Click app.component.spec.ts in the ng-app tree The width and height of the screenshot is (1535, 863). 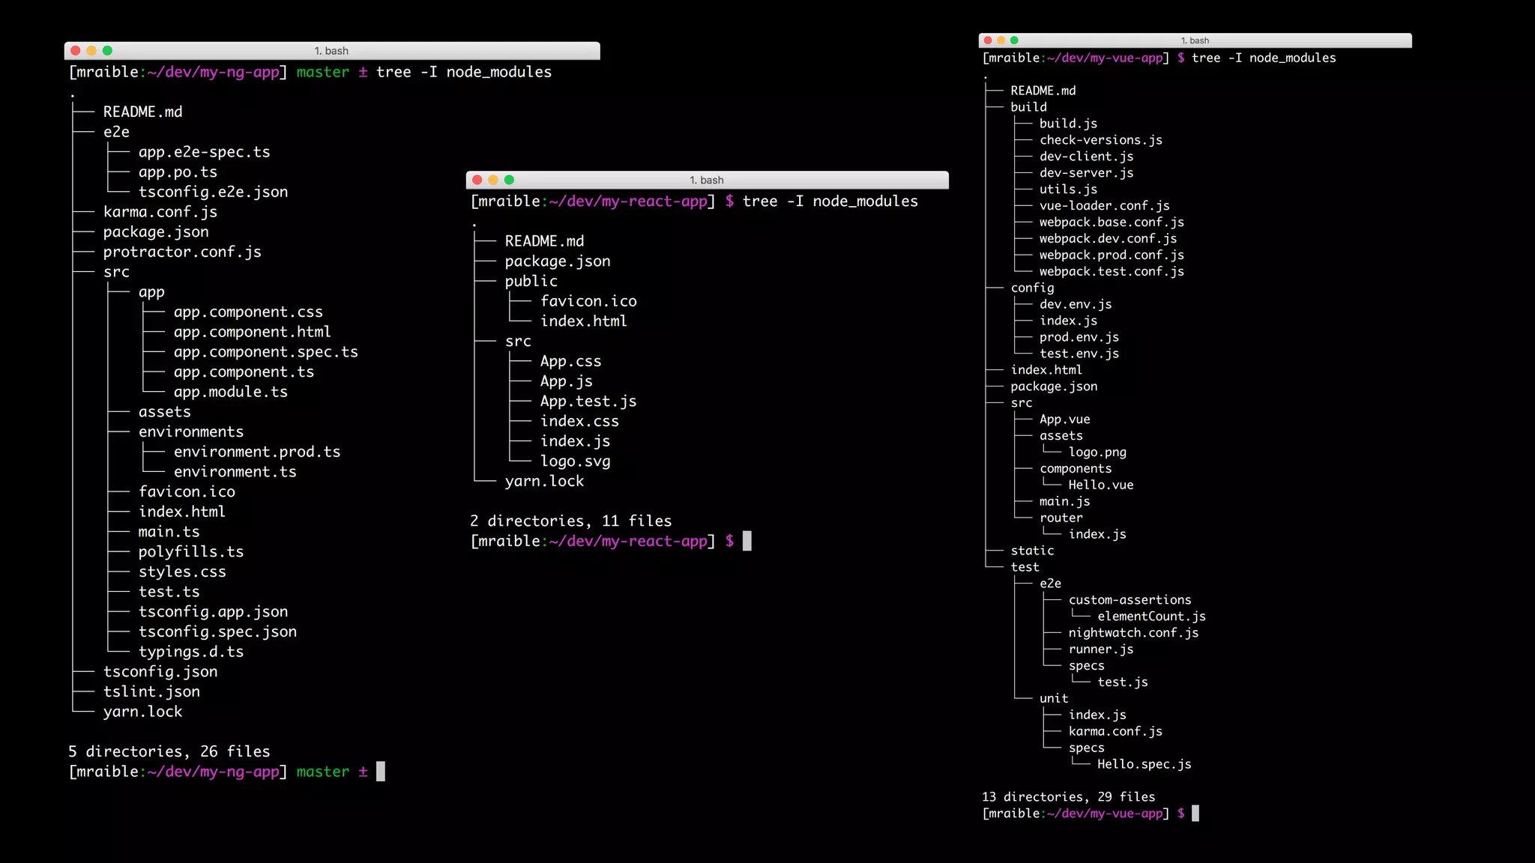265,352
